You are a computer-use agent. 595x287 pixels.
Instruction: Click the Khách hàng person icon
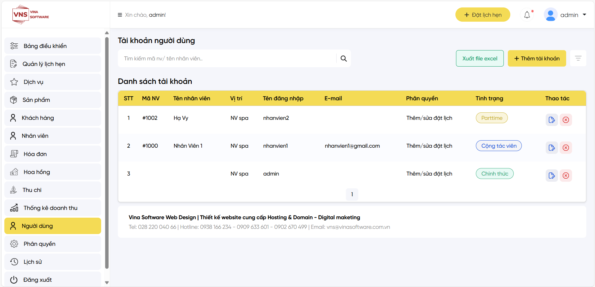[x=13, y=118]
